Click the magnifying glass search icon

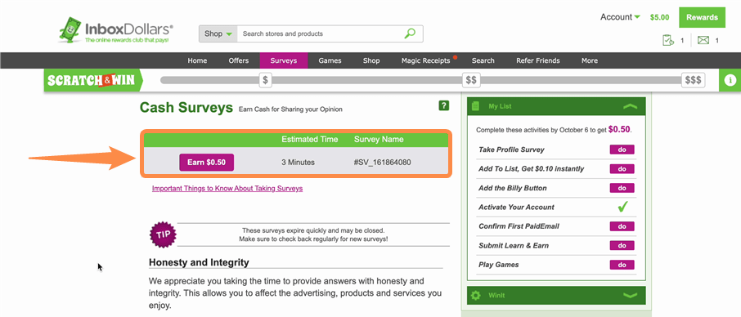click(x=410, y=33)
